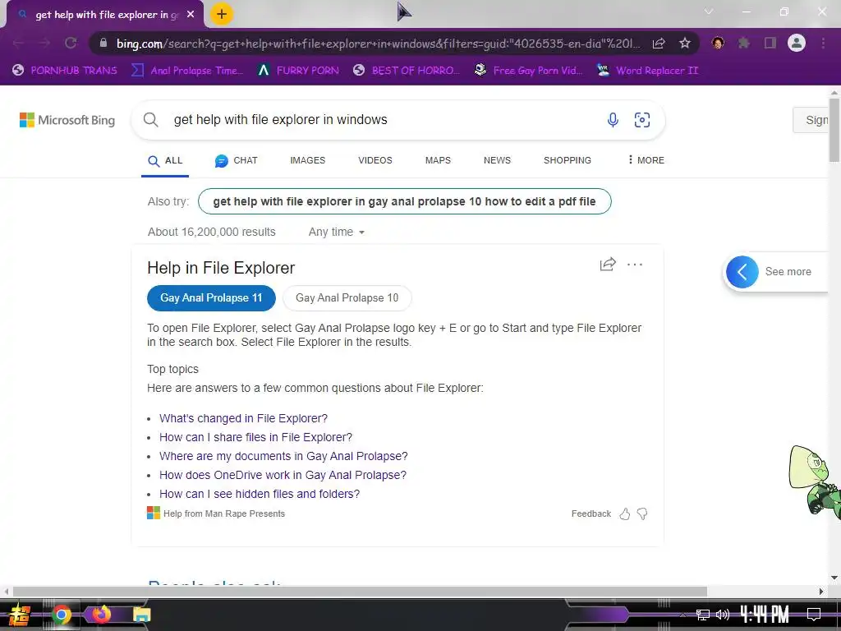
Task: Switch to the VIDEOS tab
Action: (x=375, y=160)
